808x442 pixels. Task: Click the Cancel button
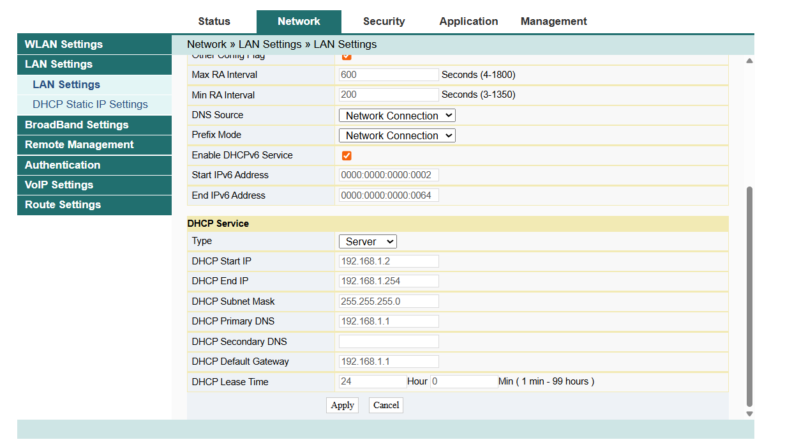386,405
